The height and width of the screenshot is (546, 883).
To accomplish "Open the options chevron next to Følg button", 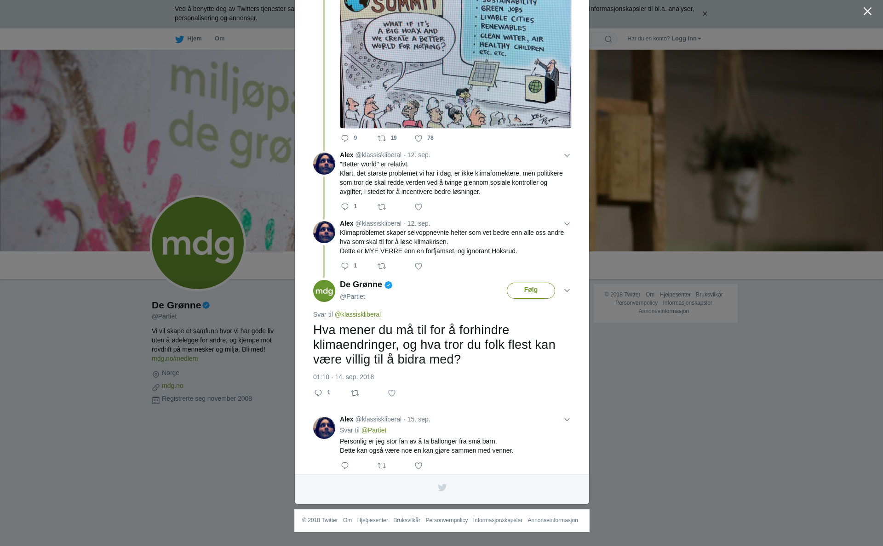I will click(x=567, y=290).
